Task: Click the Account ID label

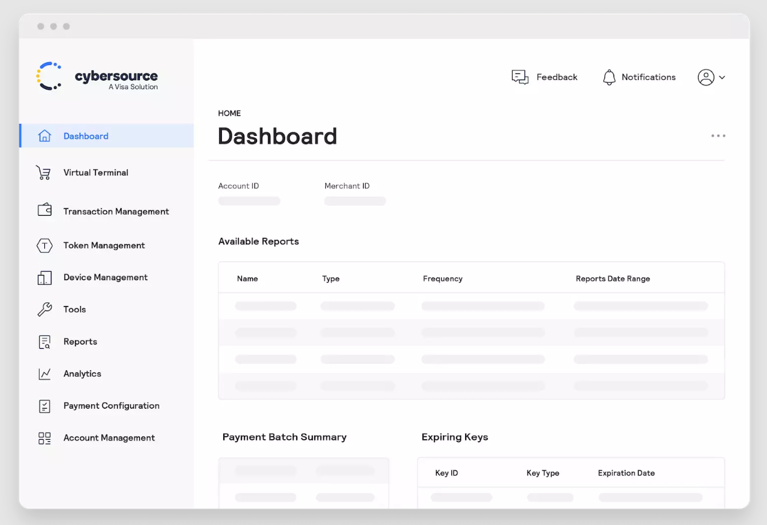Action: pyautogui.click(x=239, y=186)
